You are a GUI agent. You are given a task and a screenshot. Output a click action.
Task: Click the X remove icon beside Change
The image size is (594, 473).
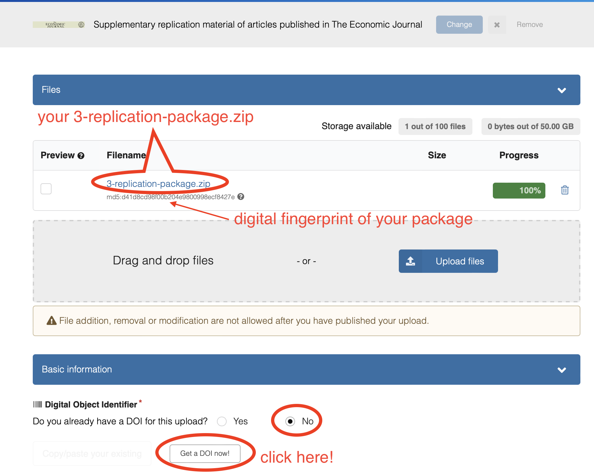[497, 25]
